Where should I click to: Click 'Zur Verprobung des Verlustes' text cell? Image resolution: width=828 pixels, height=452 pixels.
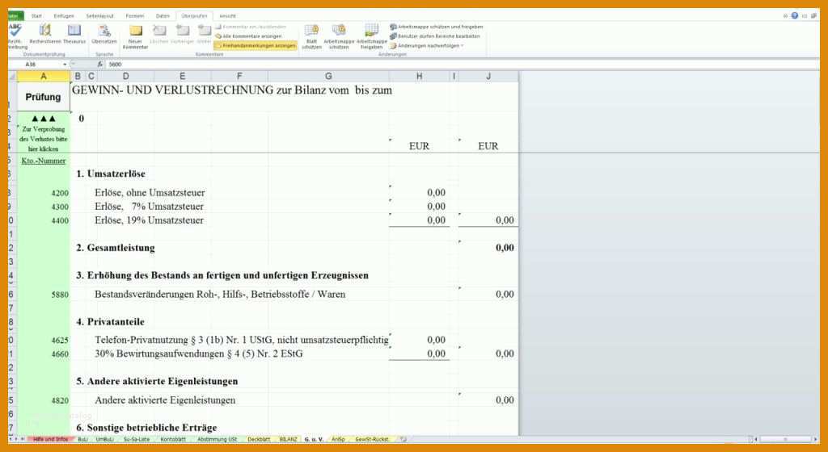(44, 139)
